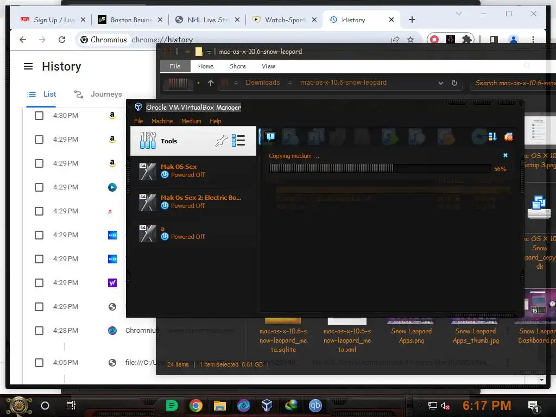Go back in Chrome

(23, 40)
